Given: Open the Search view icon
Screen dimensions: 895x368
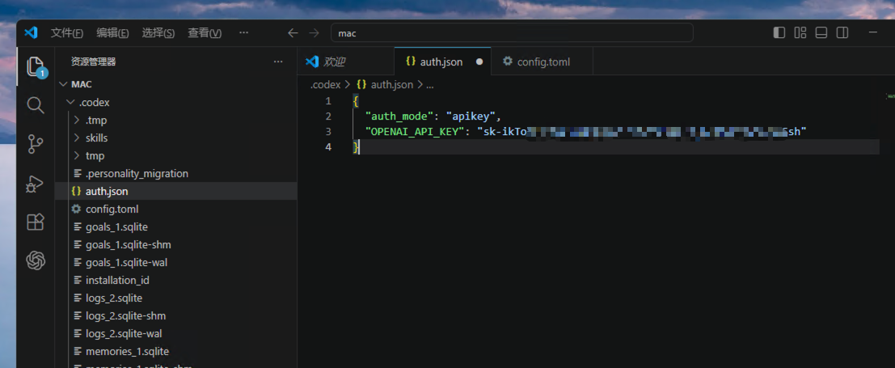Looking at the screenshot, I should coord(36,105).
